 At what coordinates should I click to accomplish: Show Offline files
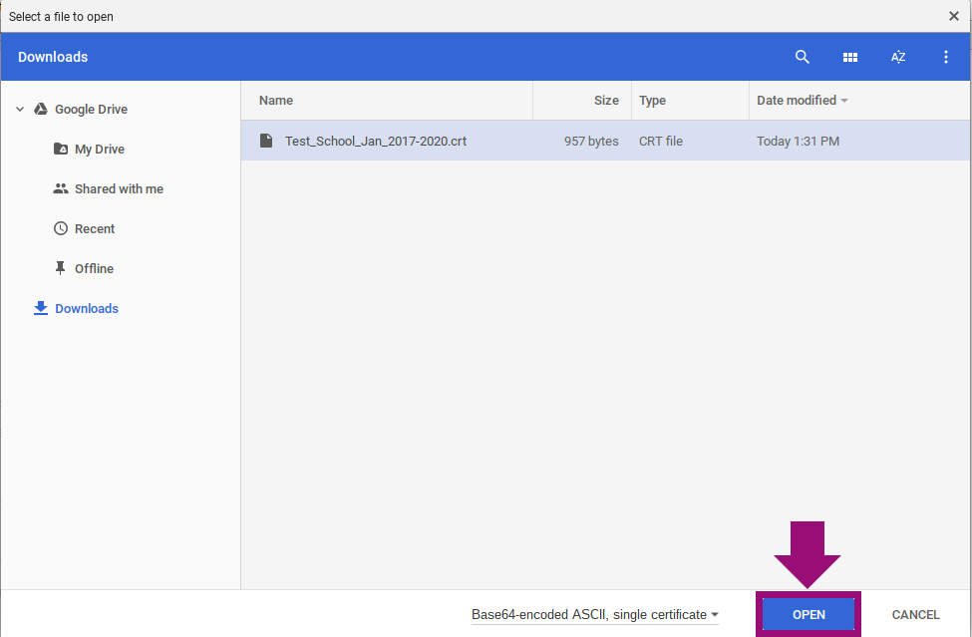coord(94,268)
